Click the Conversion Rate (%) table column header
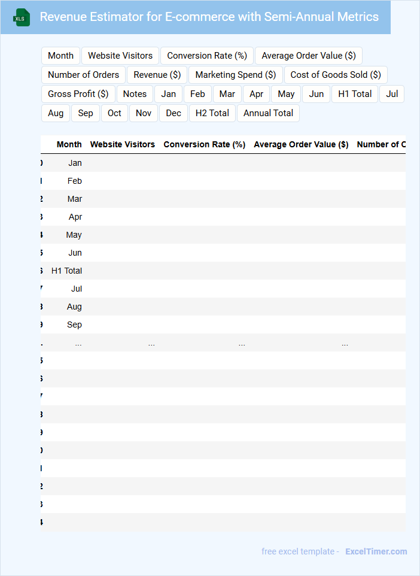Viewport: 420px width, 576px height. 205,144
